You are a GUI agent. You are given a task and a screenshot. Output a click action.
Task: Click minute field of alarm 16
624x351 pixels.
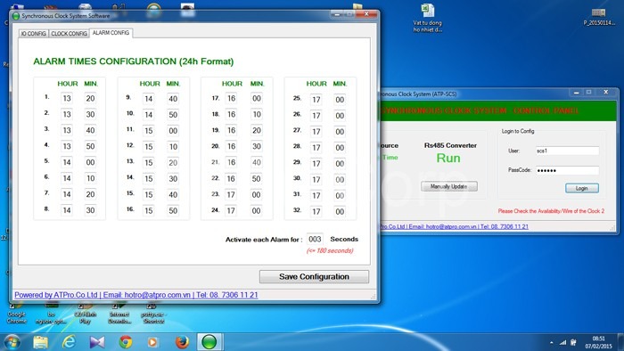173,210
